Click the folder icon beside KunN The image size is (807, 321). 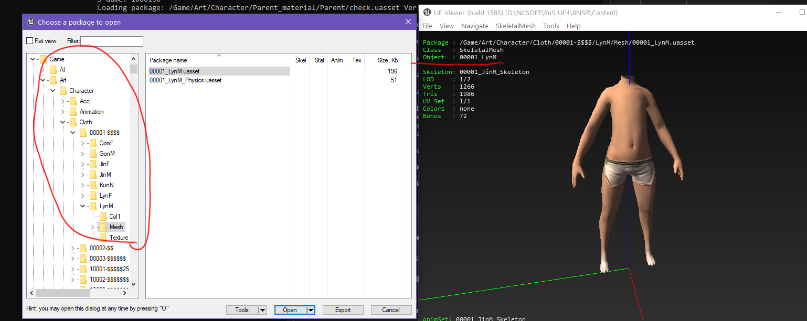93,185
